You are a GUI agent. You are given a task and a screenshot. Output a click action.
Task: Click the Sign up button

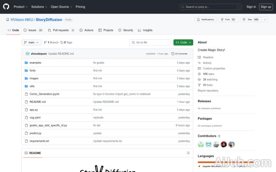tap(265, 7)
